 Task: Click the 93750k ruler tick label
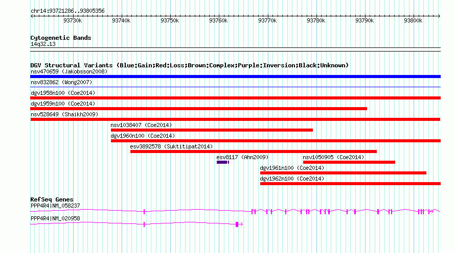pos(170,20)
